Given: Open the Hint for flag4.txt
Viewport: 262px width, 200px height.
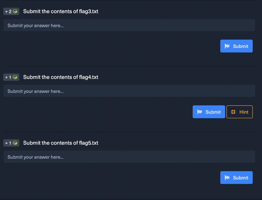Looking at the screenshot, I should tap(239, 112).
